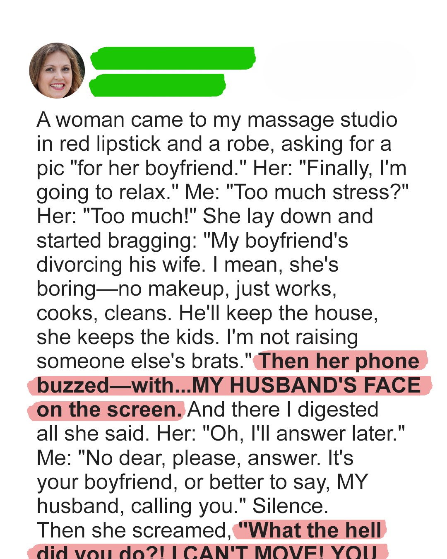Image resolution: width=447 pixels, height=559 pixels.
Task: Click the line "boring—no makeup, just works,"
Action: pyautogui.click(x=186, y=289)
